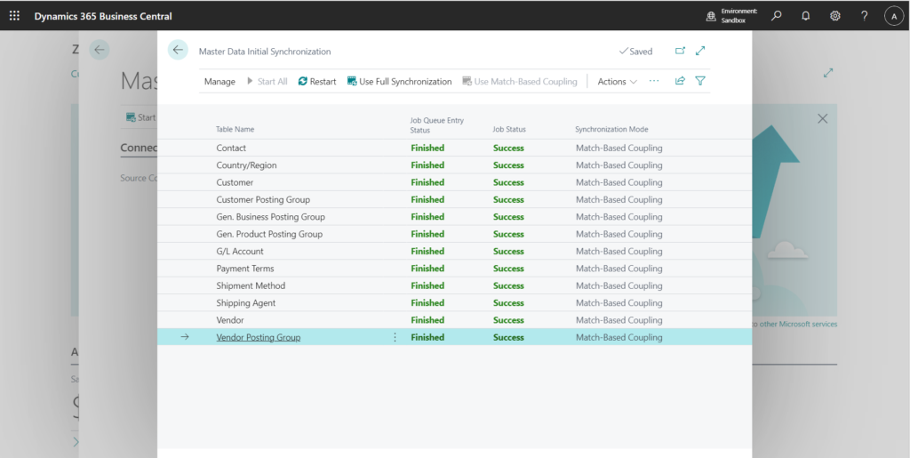Show more options ellipsis in toolbar
The height and width of the screenshot is (458, 910).
click(x=654, y=81)
